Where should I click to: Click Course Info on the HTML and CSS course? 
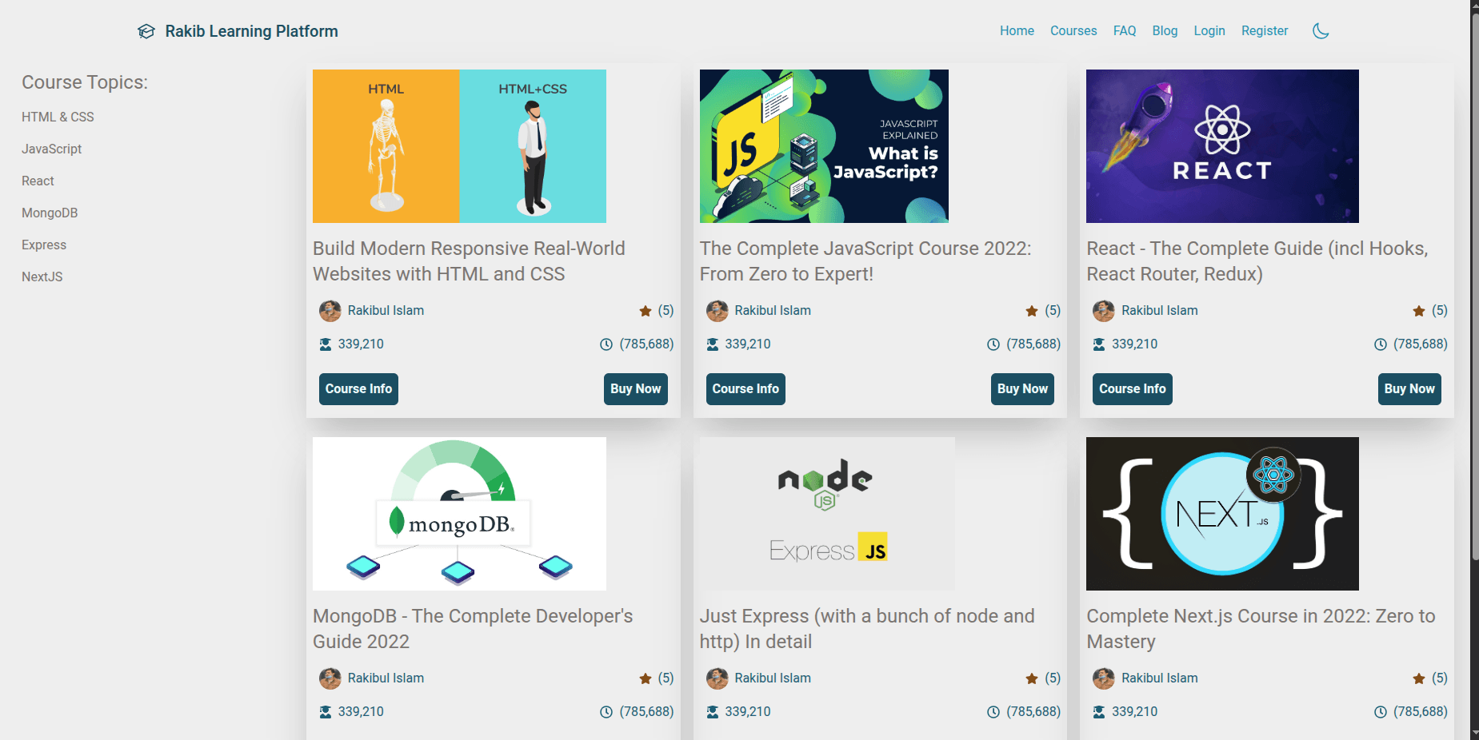coord(358,389)
